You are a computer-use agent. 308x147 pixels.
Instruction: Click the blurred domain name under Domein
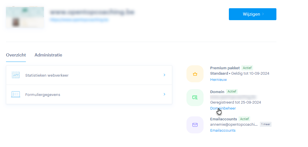pos(233,97)
